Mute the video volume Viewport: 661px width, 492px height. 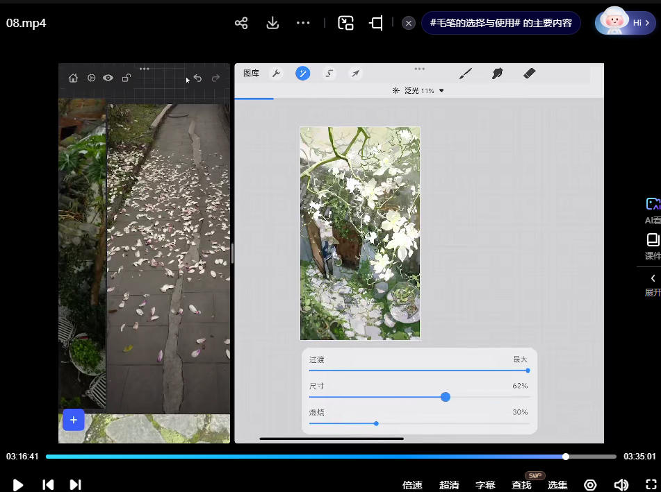pos(621,485)
